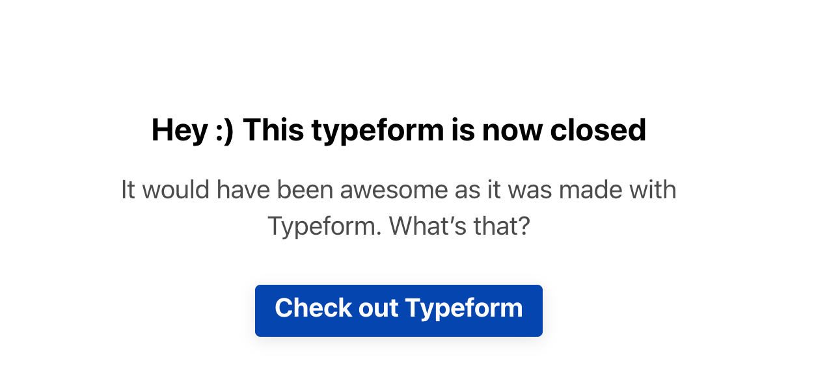Click the Check out Typeform button
This screenshot has width=816, height=381.
click(398, 311)
